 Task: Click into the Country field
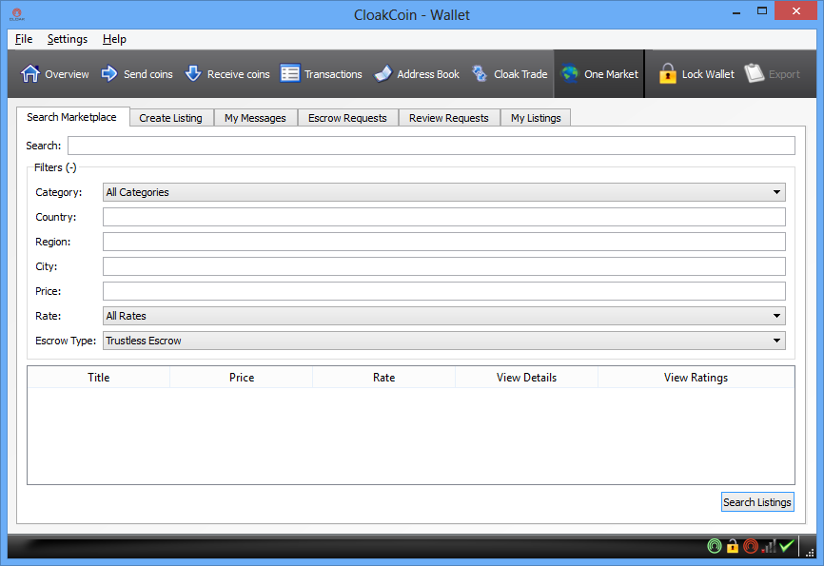click(444, 217)
